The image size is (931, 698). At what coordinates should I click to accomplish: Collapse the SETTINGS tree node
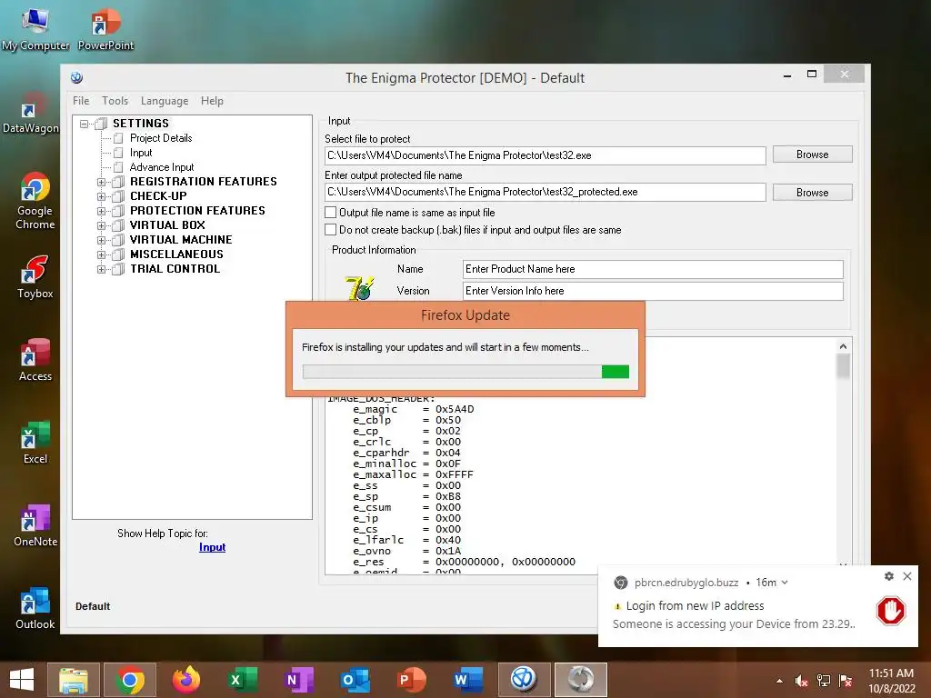click(x=85, y=124)
